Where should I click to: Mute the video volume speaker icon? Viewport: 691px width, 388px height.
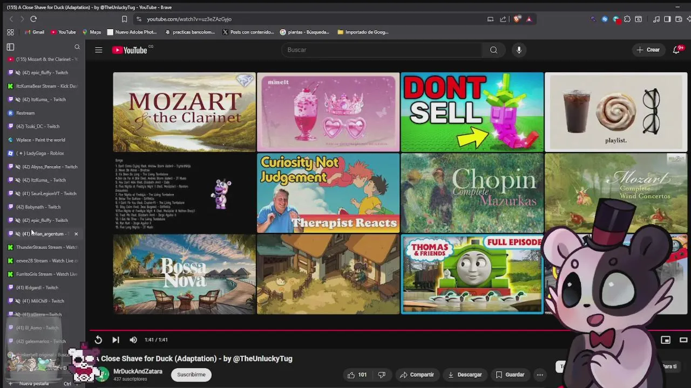[x=133, y=339]
